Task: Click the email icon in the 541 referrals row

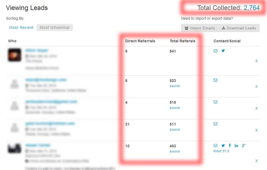Action: 215,51
